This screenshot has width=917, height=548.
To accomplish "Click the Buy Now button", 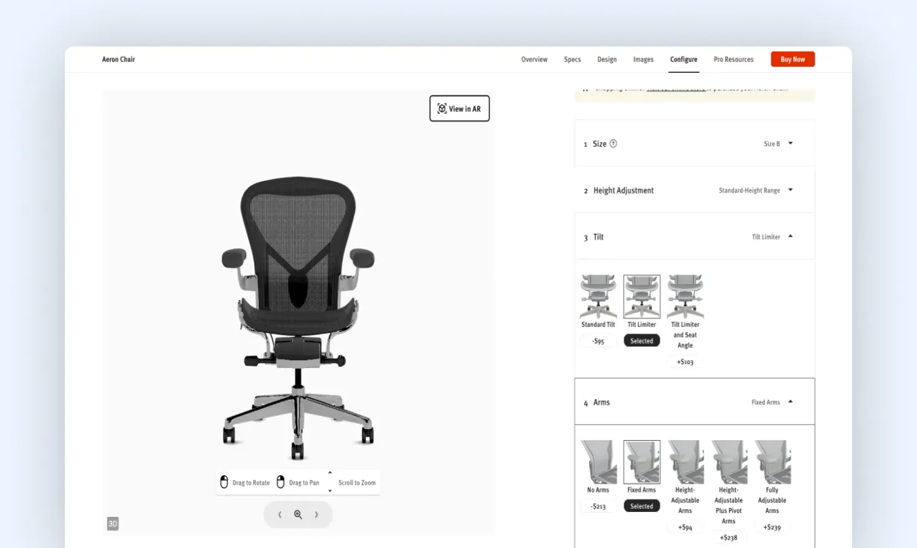I will [792, 59].
